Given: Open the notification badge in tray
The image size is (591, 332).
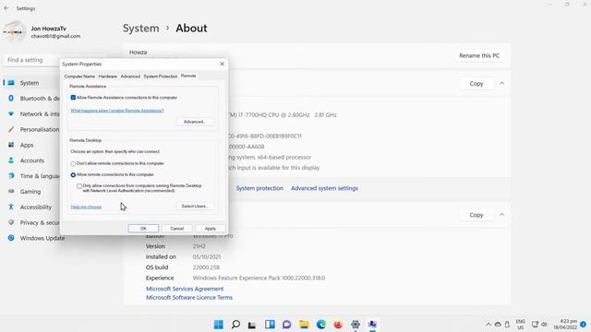Looking at the screenshot, I should click(x=584, y=324).
